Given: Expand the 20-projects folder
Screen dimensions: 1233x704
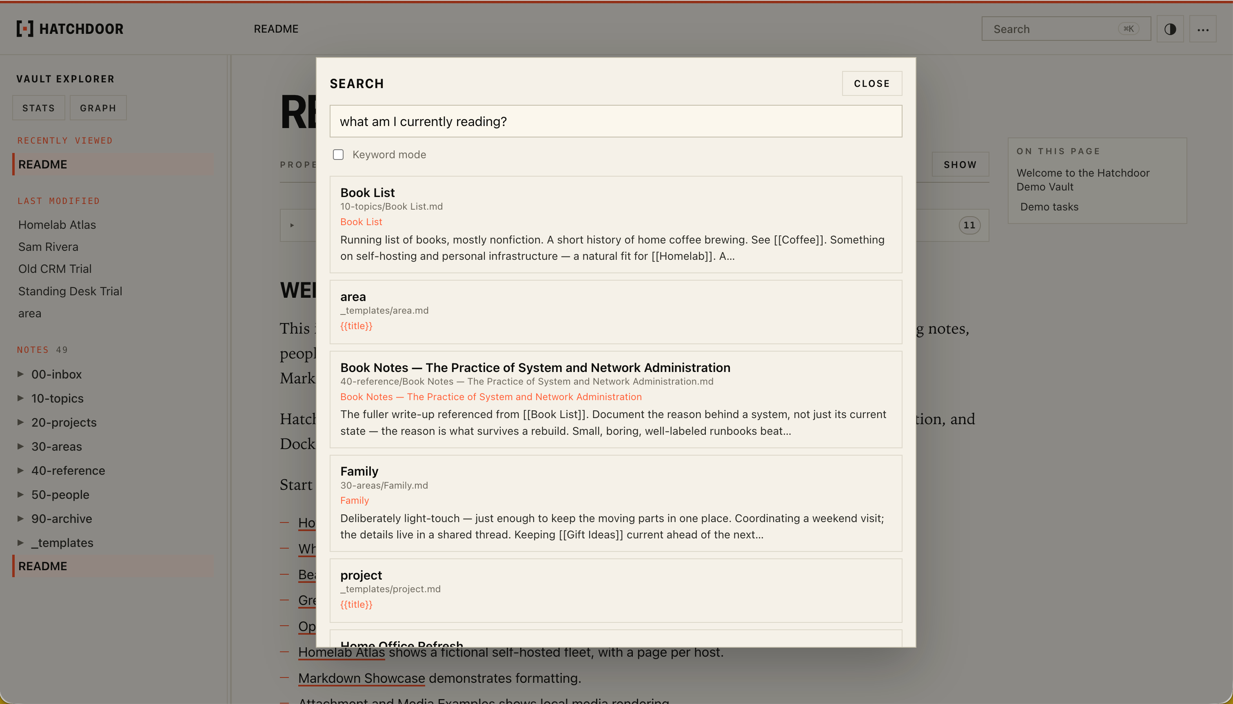Looking at the screenshot, I should click(x=20, y=422).
